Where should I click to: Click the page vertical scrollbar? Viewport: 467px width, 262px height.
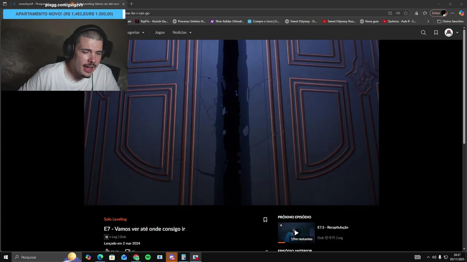(x=464, y=87)
